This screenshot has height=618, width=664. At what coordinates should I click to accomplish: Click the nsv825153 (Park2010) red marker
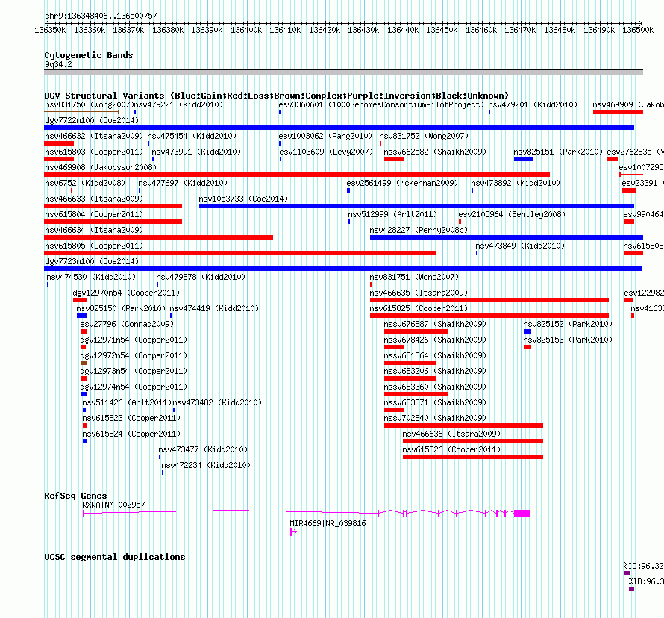(x=527, y=347)
